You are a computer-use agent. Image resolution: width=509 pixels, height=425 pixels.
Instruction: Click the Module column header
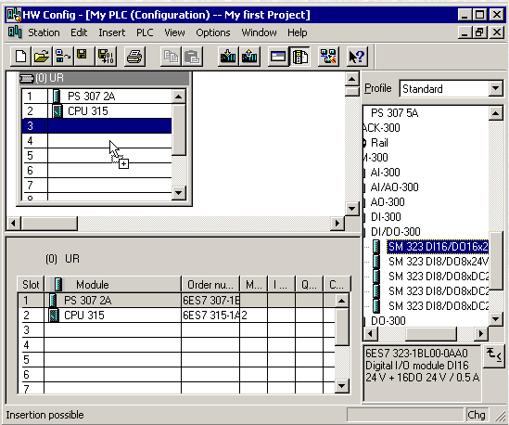coord(112,285)
